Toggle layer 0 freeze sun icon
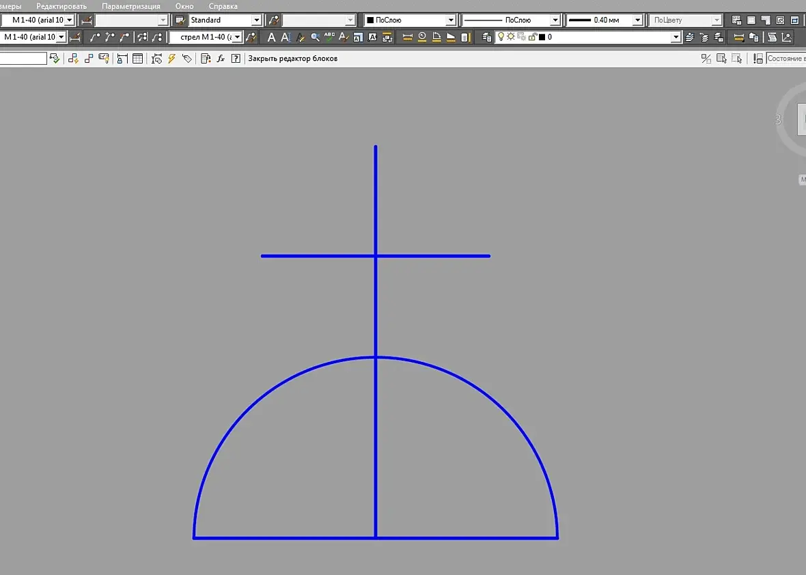The height and width of the screenshot is (575, 806). point(510,37)
